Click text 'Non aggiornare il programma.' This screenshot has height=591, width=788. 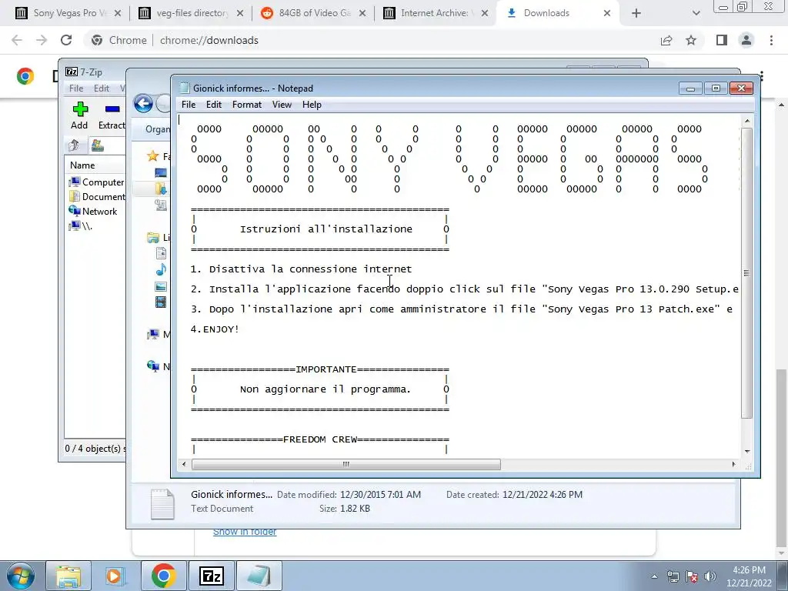[x=326, y=389]
